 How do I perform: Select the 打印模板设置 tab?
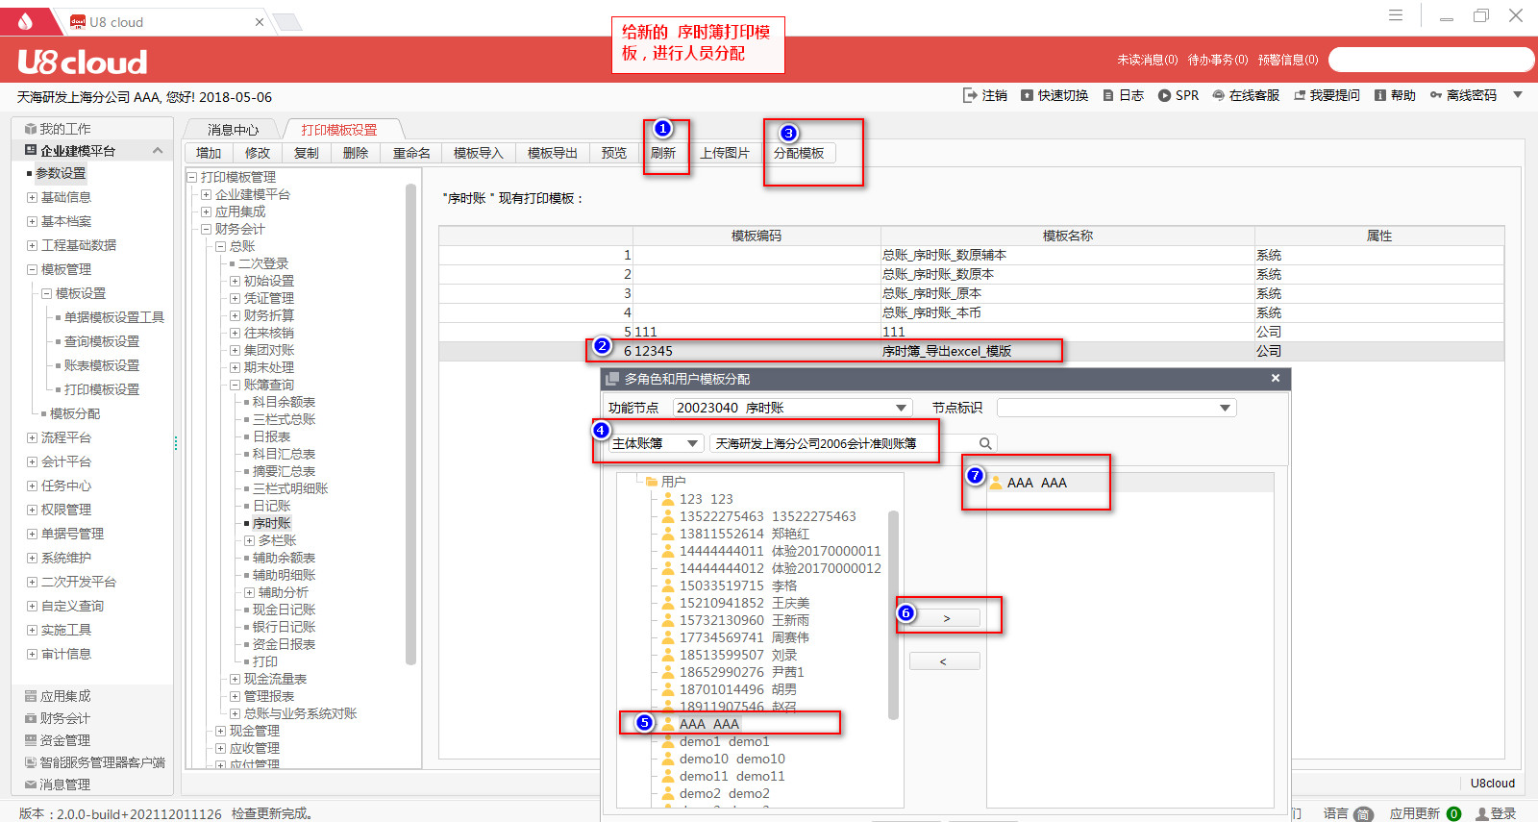pyautogui.click(x=338, y=130)
